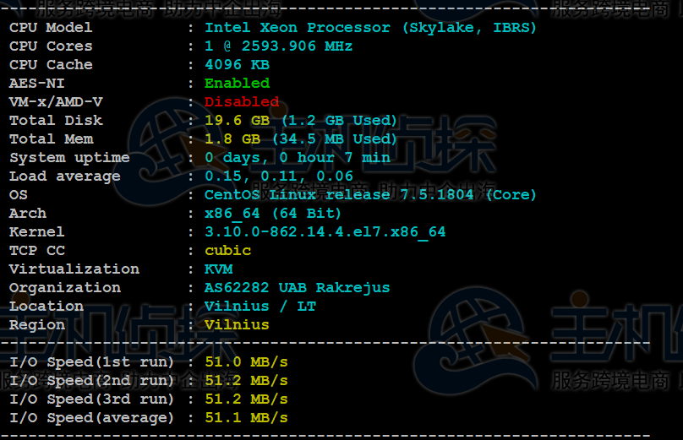The image size is (683, 440).
Task: Select the Total Disk 19.6 GB value
Action: 237,121
